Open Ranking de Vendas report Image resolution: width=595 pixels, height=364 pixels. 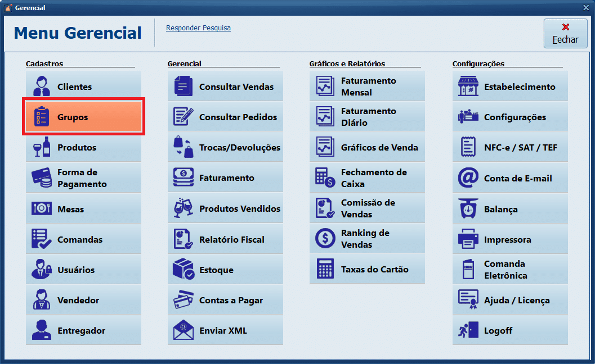(x=367, y=239)
